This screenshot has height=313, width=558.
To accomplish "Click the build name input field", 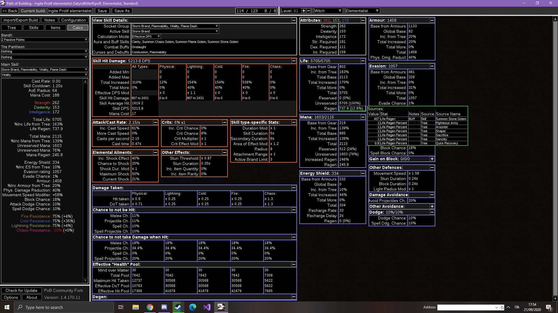I will [70, 11].
